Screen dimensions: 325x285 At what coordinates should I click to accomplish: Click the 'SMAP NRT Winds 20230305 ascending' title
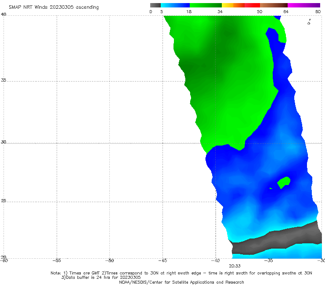pos(54,7)
